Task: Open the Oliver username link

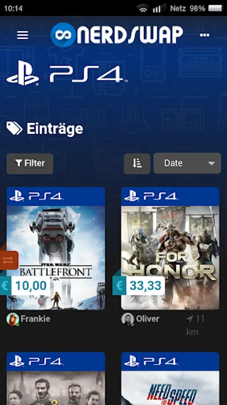Action: [148, 319]
